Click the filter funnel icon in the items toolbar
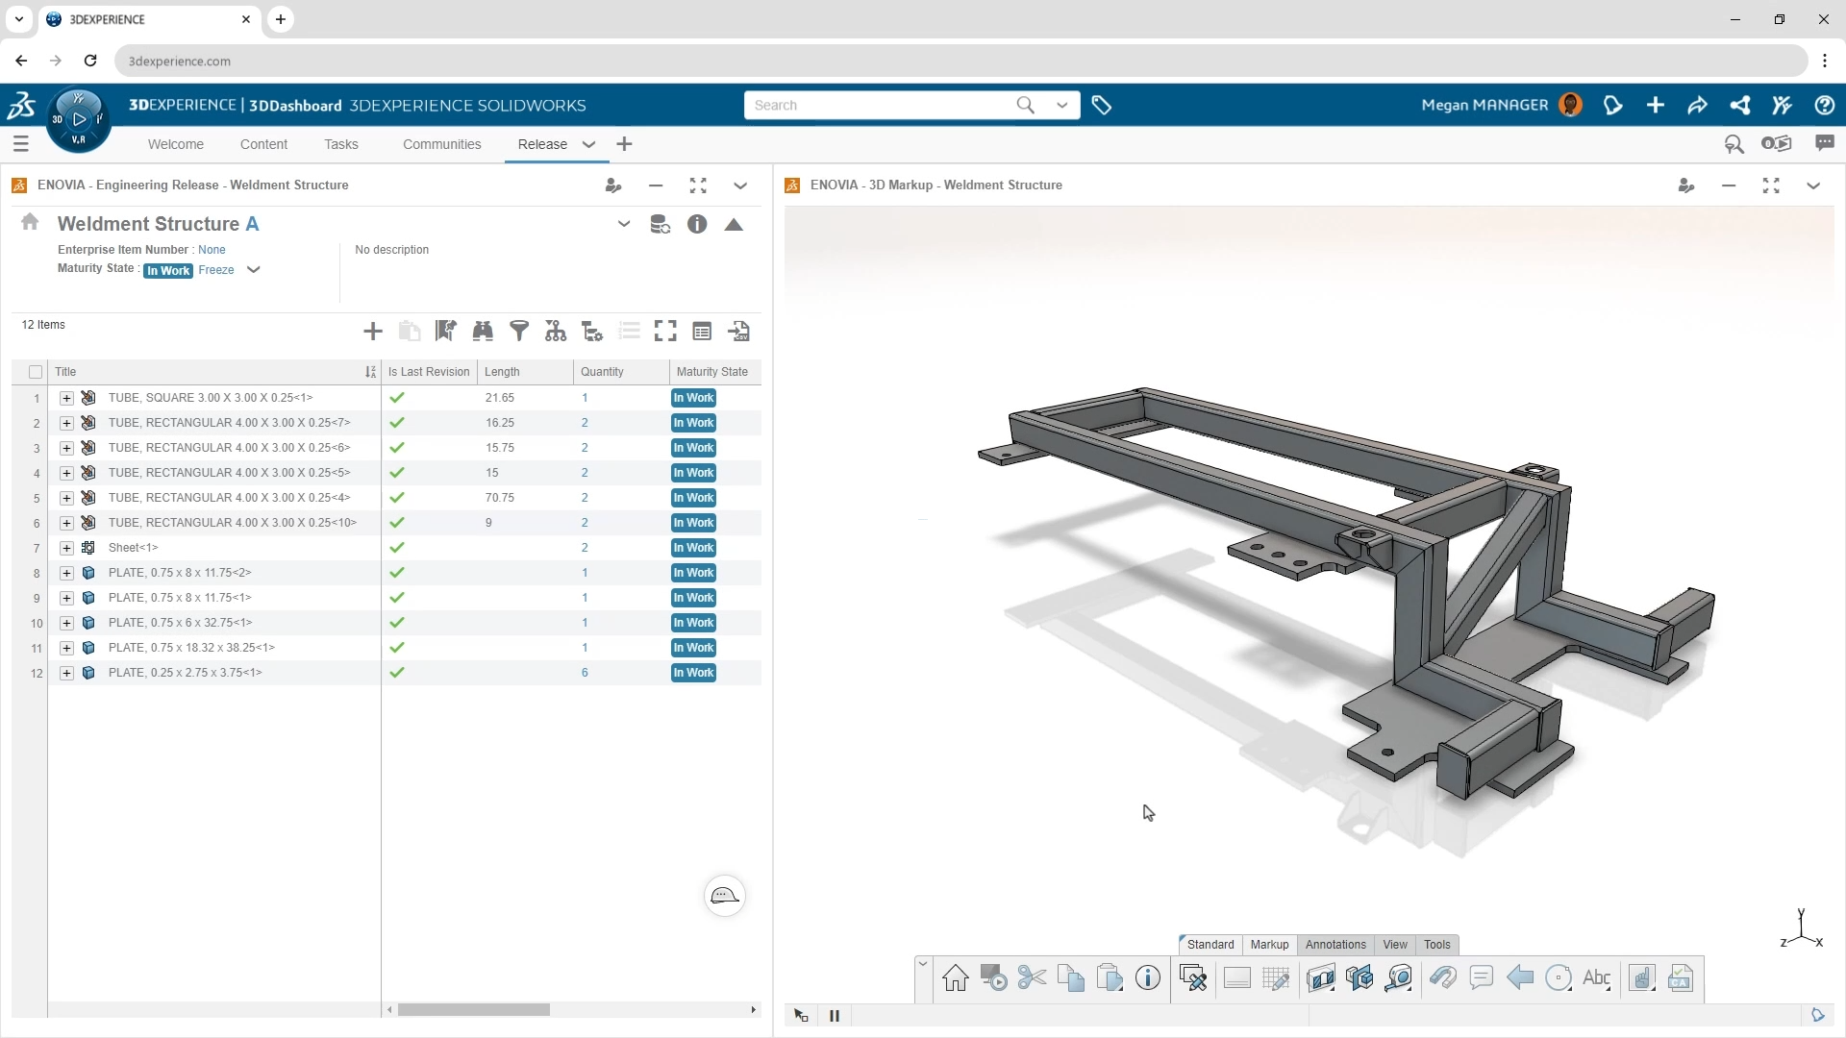This screenshot has height=1038, width=1846. (x=519, y=332)
